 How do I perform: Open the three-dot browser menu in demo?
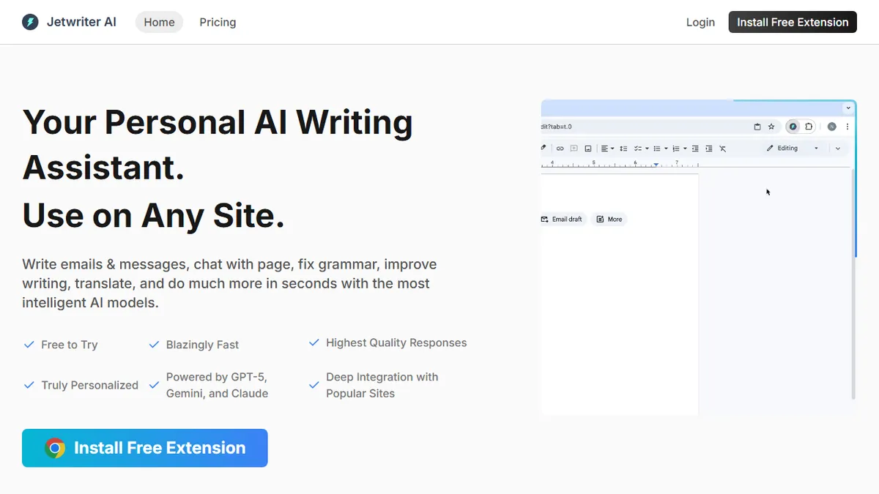tap(848, 127)
